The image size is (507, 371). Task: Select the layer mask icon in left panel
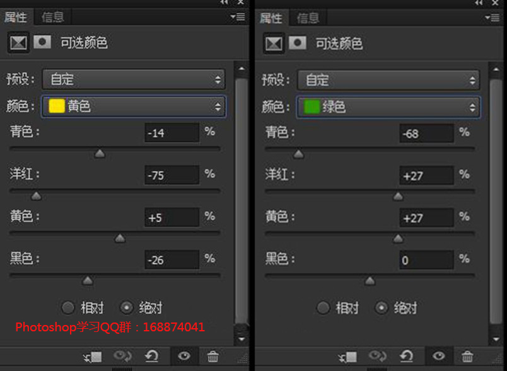(42, 42)
